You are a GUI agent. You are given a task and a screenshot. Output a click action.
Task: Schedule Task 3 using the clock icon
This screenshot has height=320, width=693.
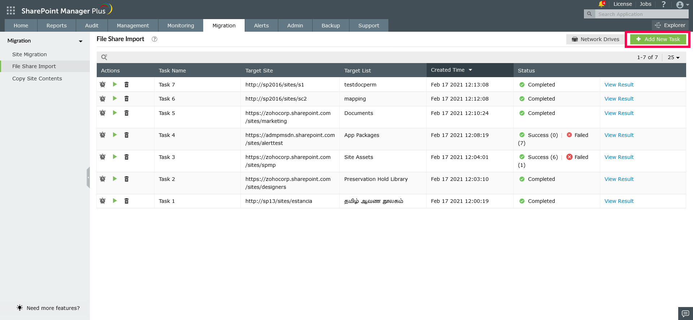coord(103,157)
